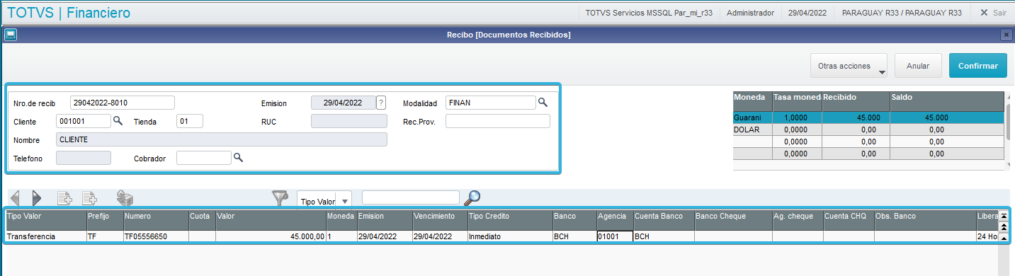
Task: Click the Modalidad field containing FINAN
Action: tap(491, 103)
